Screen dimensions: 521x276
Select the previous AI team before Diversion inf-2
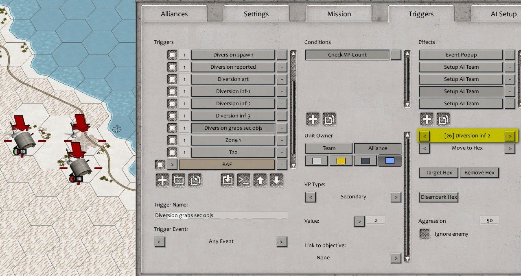tap(425, 136)
